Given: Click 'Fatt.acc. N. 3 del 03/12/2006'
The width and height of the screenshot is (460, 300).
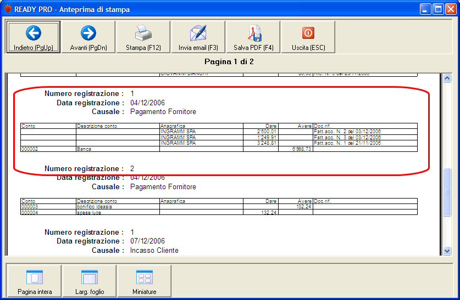Looking at the screenshot, I should click(x=347, y=137).
